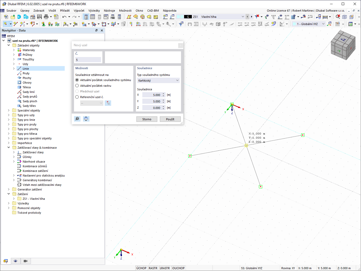Viewport: 361px width, 271px height.
Task: Open a model with the folder icon
Action: pyautogui.click(x=13, y=17)
